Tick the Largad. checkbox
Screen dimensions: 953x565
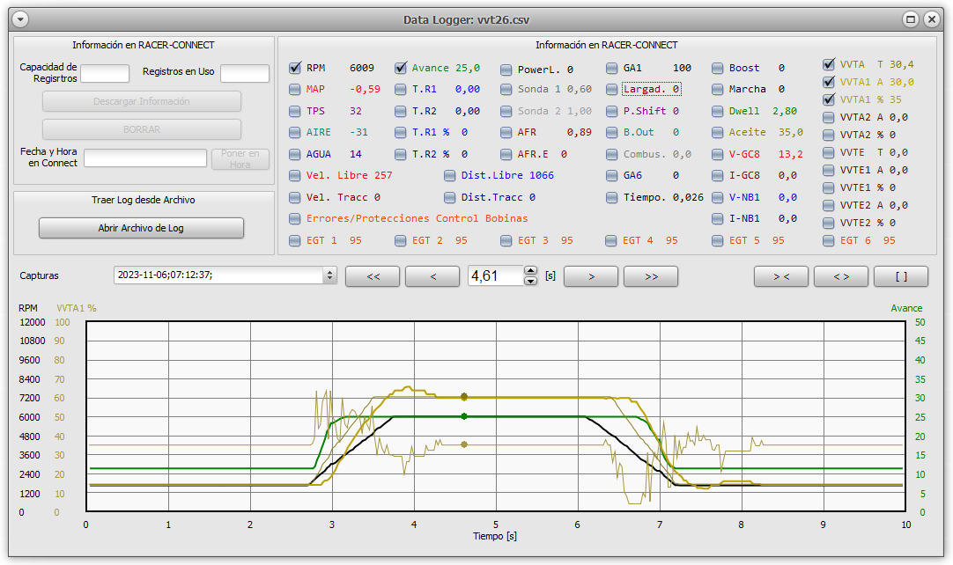(x=612, y=89)
